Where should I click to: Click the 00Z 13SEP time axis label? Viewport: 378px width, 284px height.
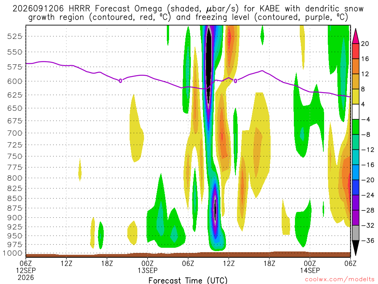pos(148,267)
